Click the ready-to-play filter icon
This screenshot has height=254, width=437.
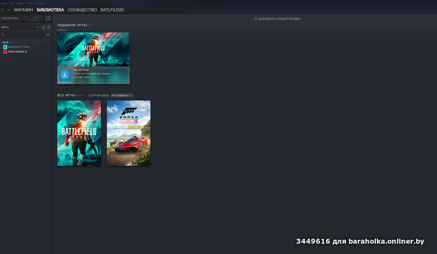coord(49,27)
